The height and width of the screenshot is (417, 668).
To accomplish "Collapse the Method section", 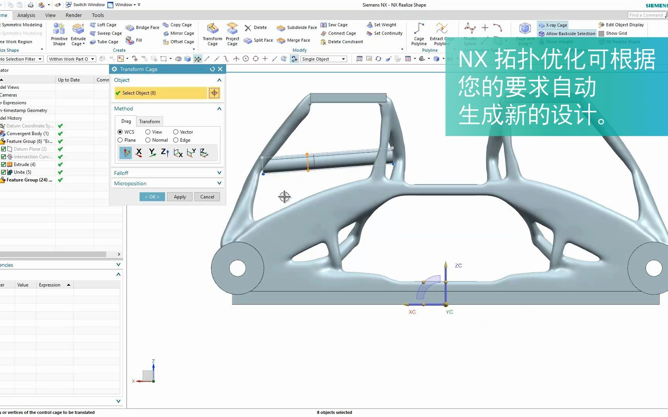I will [x=219, y=108].
